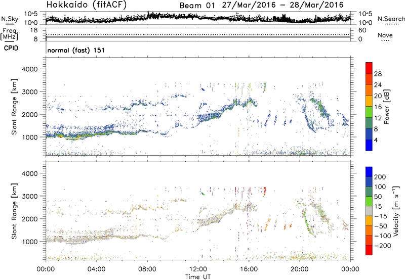Click the '60' Nave axis tick

[362, 30]
